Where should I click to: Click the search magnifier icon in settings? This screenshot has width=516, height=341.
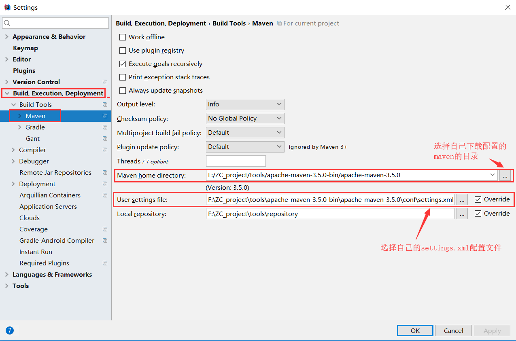click(x=7, y=23)
